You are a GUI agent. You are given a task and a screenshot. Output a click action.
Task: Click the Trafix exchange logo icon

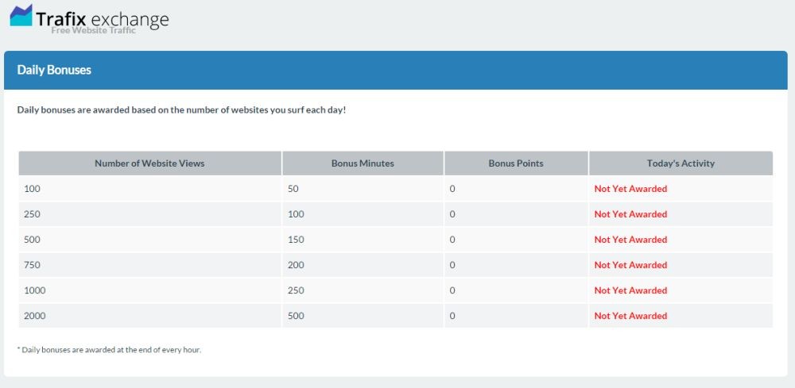tap(21, 15)
